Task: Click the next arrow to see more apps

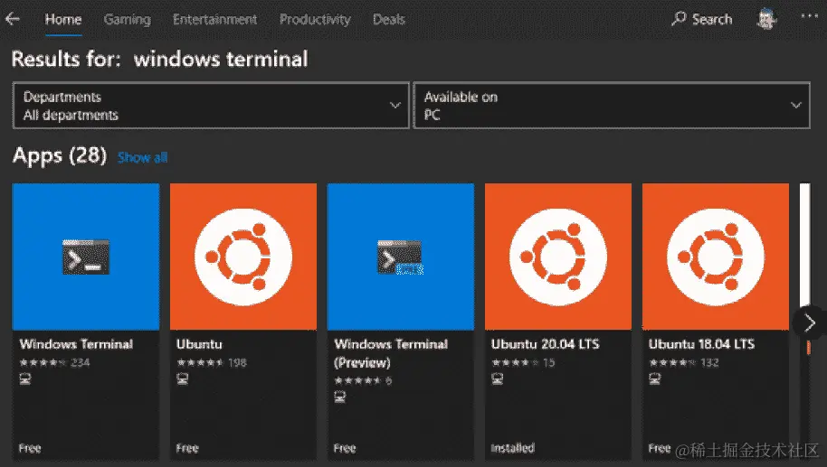Action: [810, 322]
